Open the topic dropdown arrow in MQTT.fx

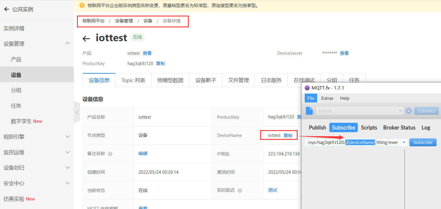pyautogui.click(x=404, y=142)
